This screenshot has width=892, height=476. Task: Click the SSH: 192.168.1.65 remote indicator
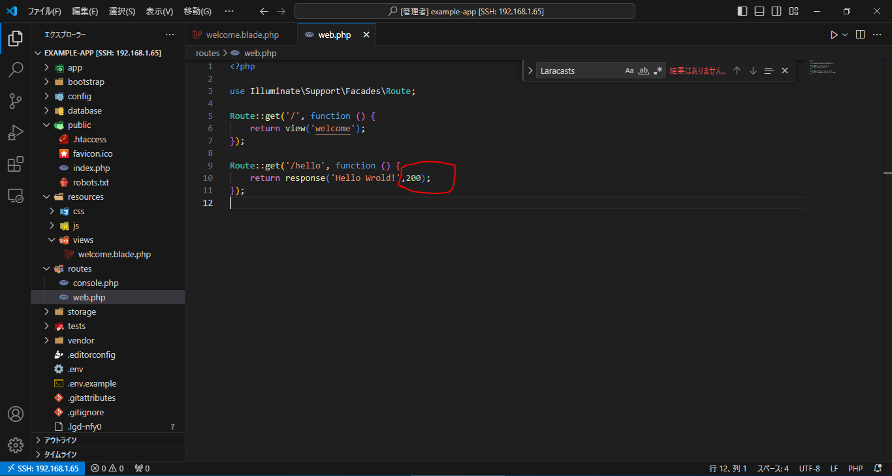point(42,468)
